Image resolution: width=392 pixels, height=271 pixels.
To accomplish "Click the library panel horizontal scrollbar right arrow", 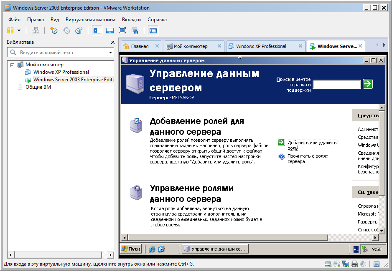I will (x=110, y=255).
